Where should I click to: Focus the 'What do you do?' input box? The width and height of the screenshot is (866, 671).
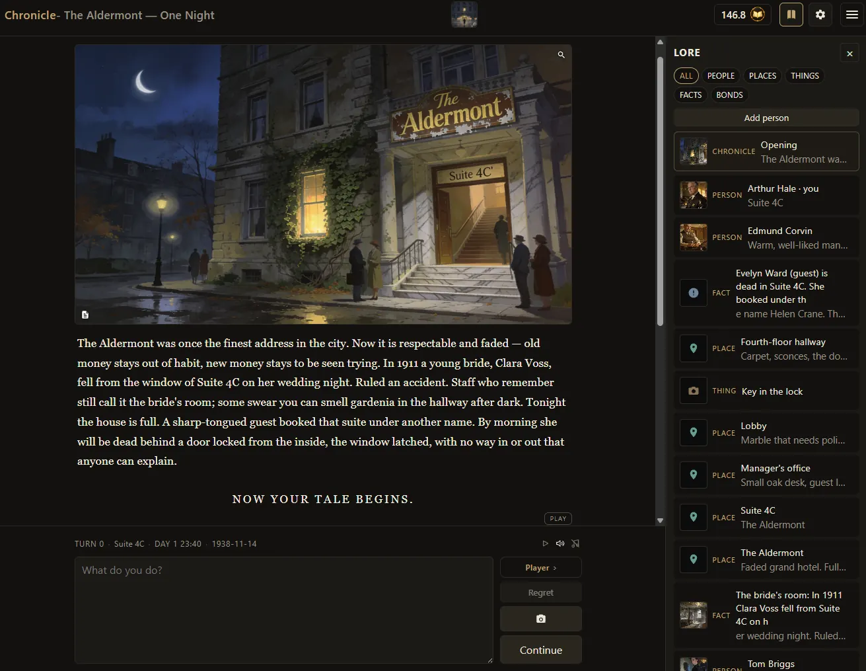tap(284, 610)
